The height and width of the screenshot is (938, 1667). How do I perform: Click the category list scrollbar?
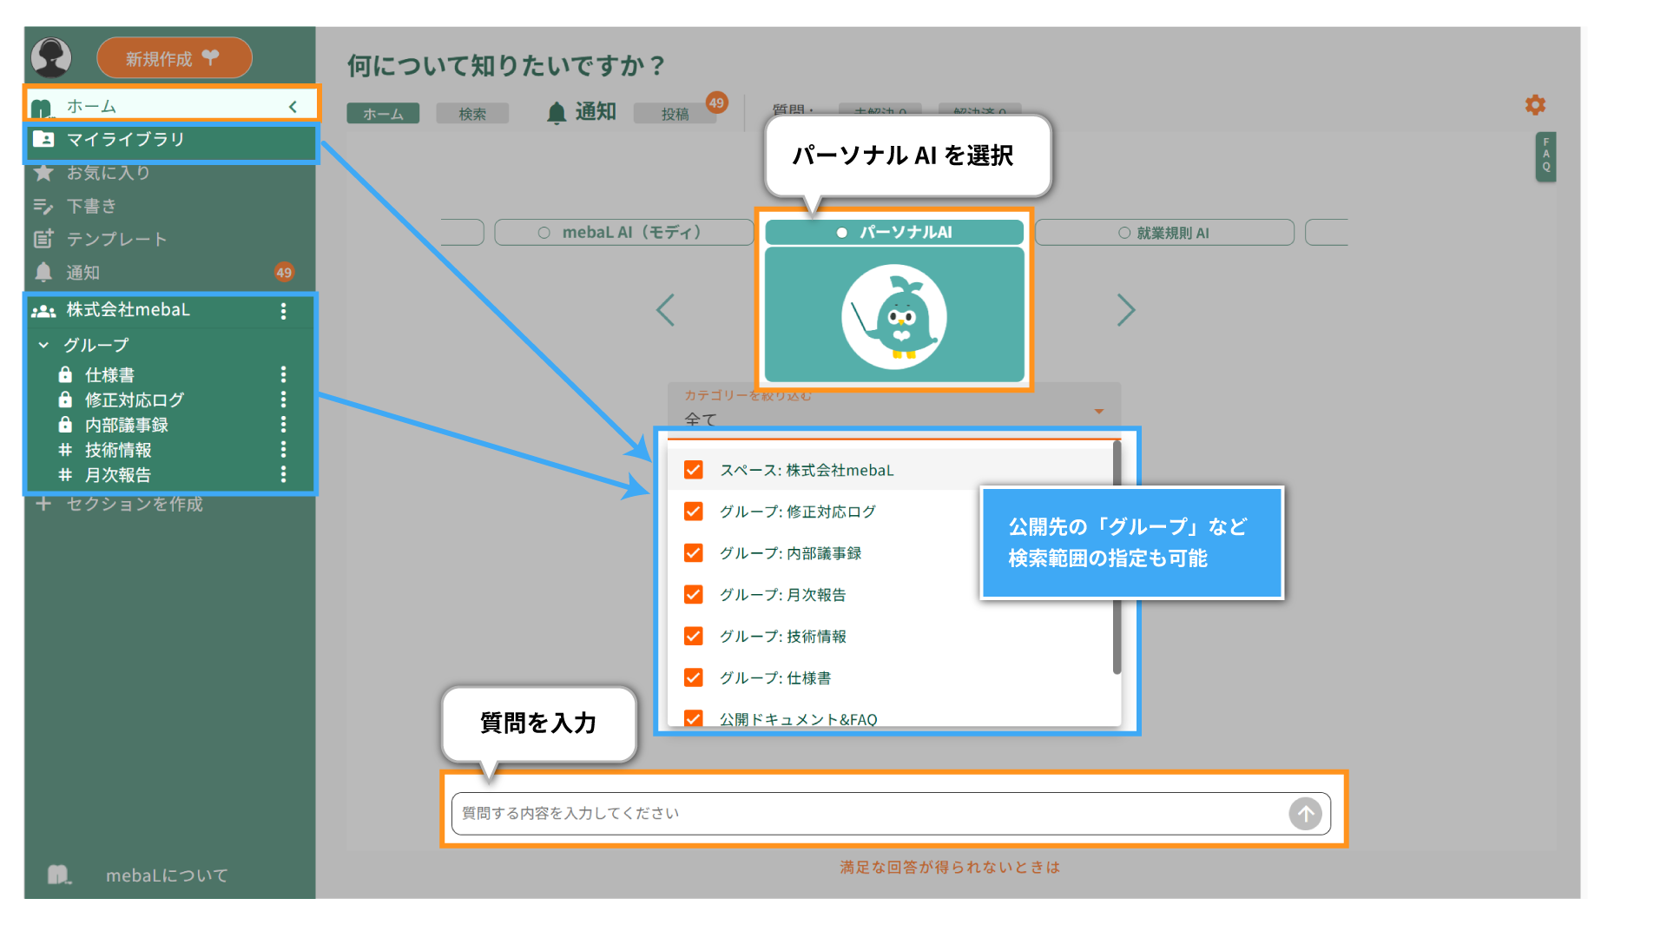[x=1117, y=558]
